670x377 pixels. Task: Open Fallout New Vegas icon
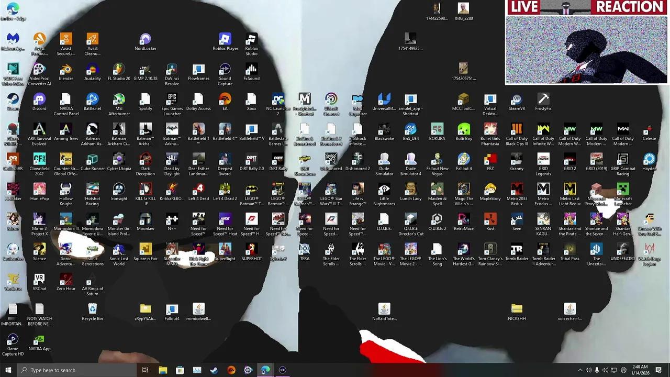(x=437, y=164)
